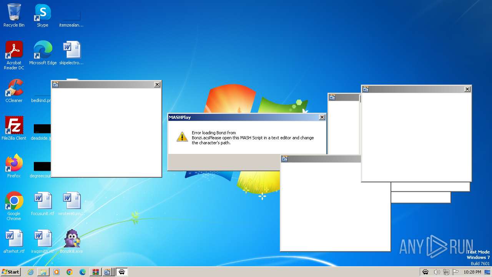Viewport: 492px width, 277px height.
Task: Select the BonziKill.exe purple gorilla icon
Action: [x=71, y=241]
